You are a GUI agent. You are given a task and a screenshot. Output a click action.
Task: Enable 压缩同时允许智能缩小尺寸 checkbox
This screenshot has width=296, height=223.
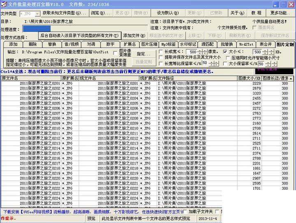click(x=228, y=58)
